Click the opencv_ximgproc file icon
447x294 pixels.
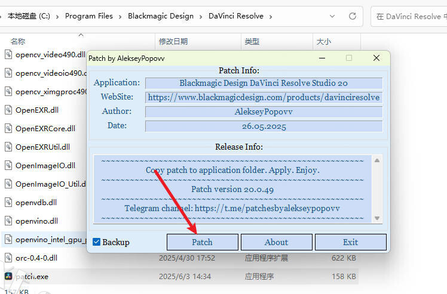8,91
